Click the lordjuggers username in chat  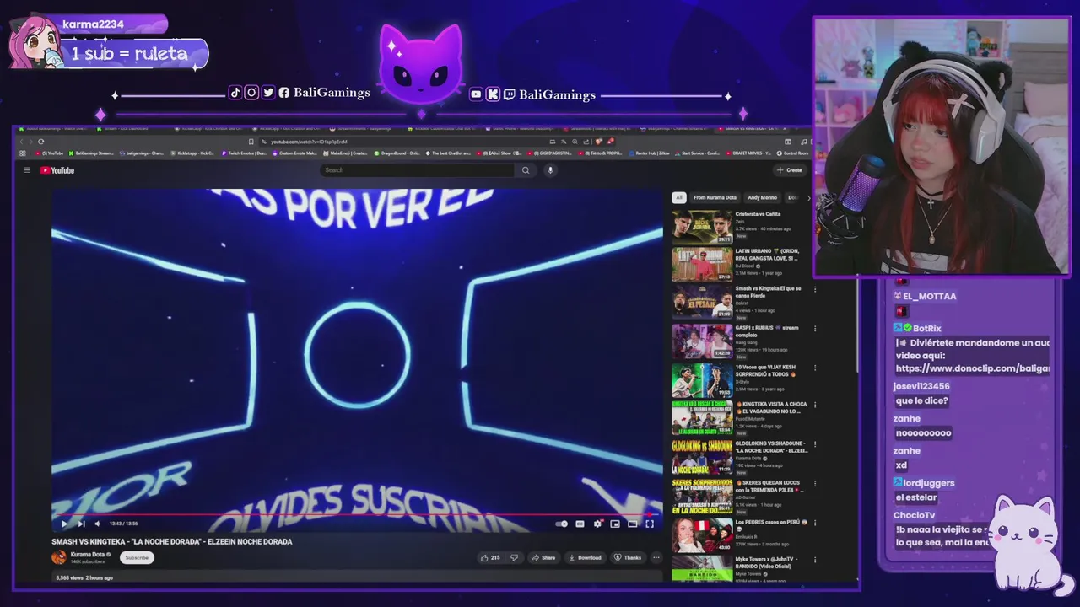pos(930,483)
